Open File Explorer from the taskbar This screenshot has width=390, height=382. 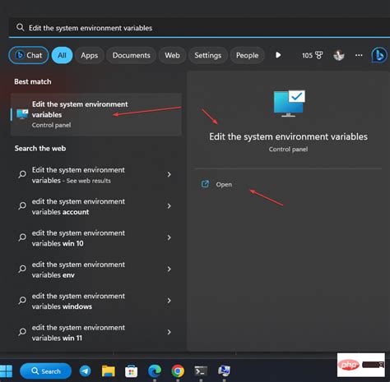tap(109, 371)
